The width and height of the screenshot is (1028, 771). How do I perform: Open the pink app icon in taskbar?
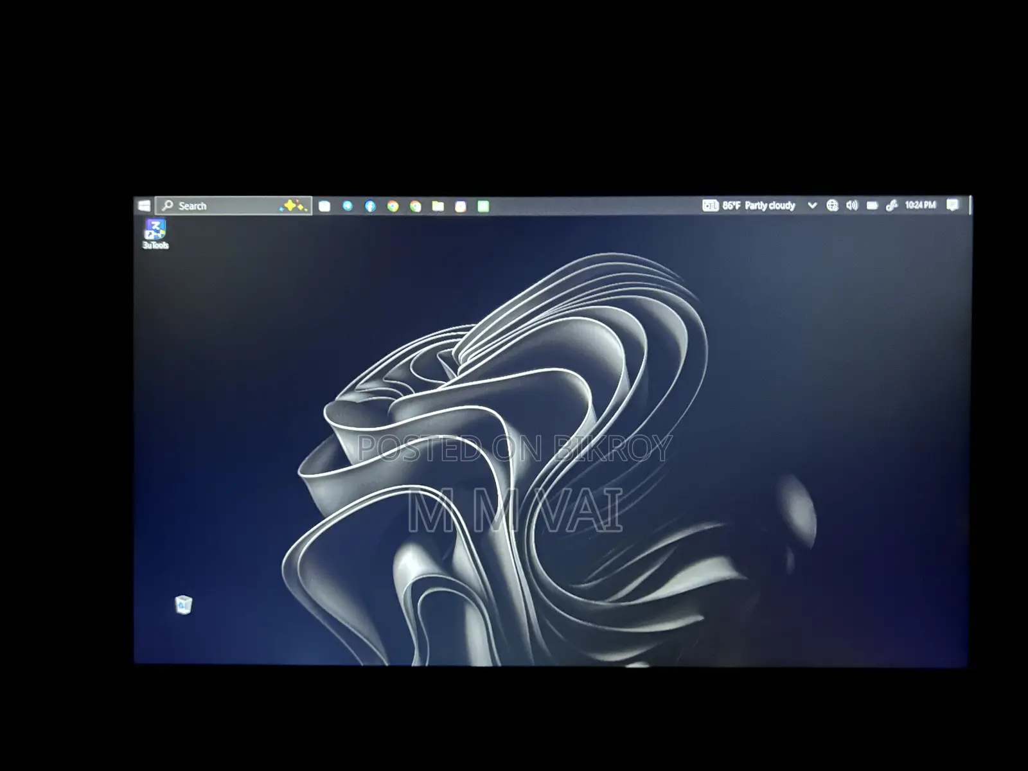[x=461, y=206]
